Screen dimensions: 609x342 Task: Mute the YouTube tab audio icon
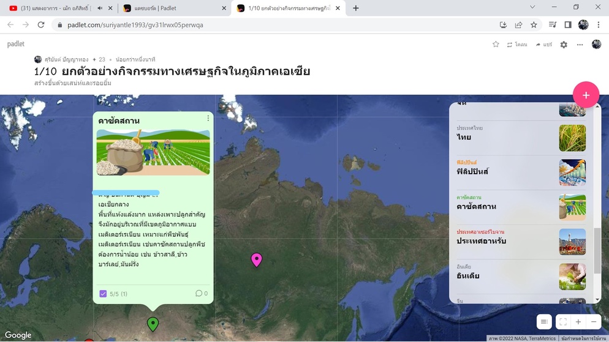(x=100, y=8)
